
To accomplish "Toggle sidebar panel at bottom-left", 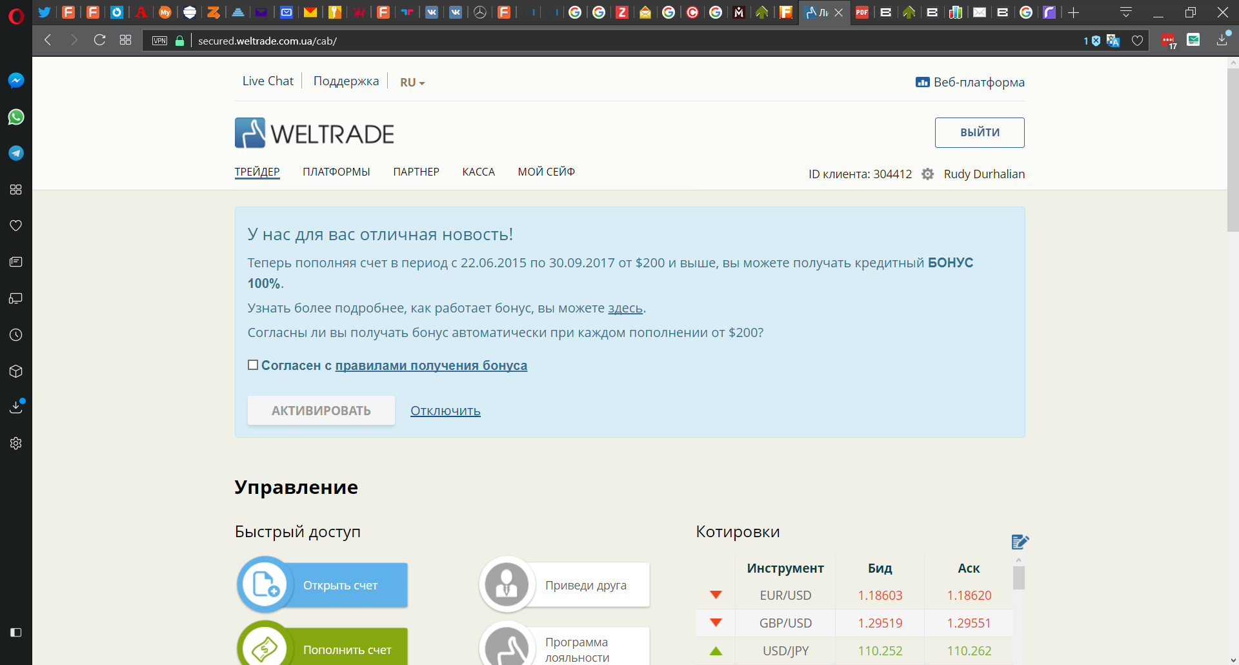I will click(x=16, y=633).
